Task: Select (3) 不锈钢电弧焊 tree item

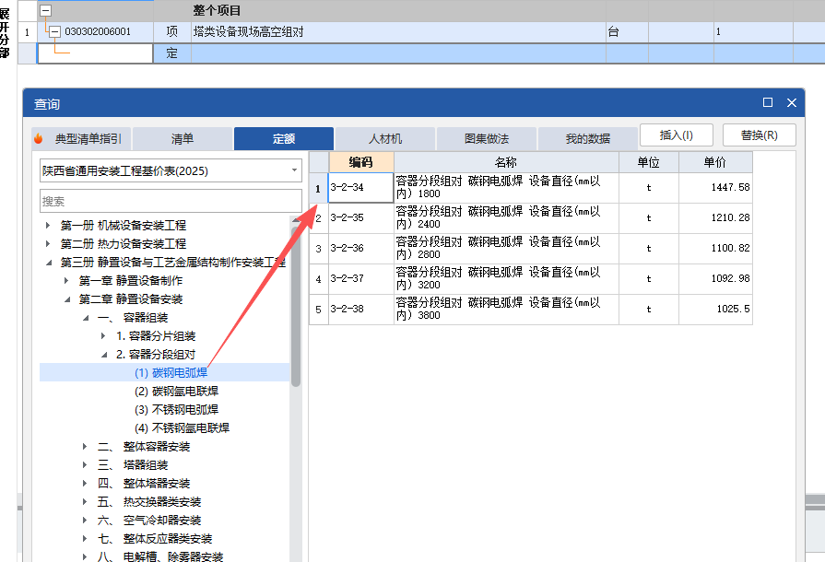Action: pyautogui.click(x=176, y=410)
